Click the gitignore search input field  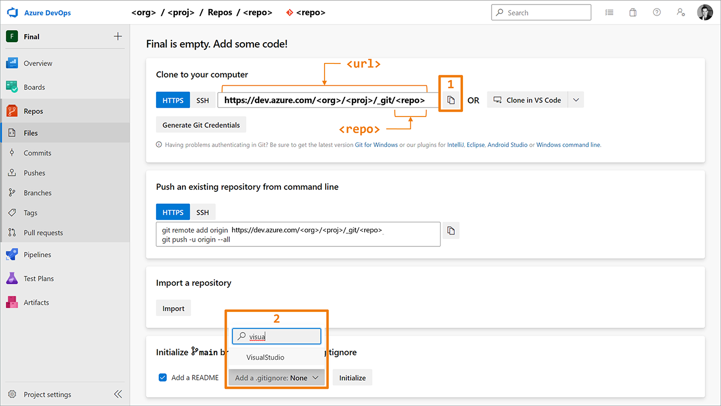tap(281, 336)
